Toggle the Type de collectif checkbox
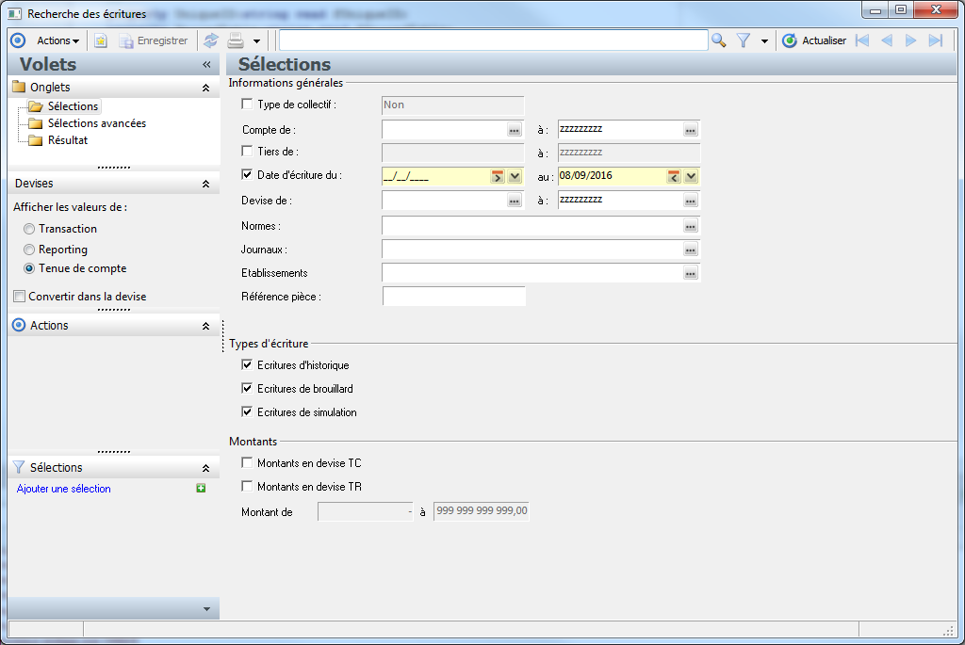 pos(247,105)
